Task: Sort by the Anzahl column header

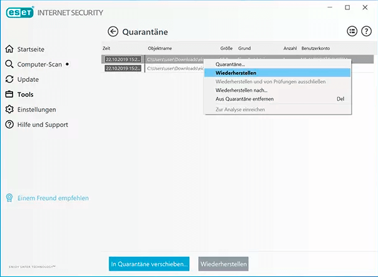Action: point(290,48)
